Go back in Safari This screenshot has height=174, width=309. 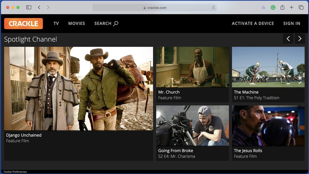(39, 7)
